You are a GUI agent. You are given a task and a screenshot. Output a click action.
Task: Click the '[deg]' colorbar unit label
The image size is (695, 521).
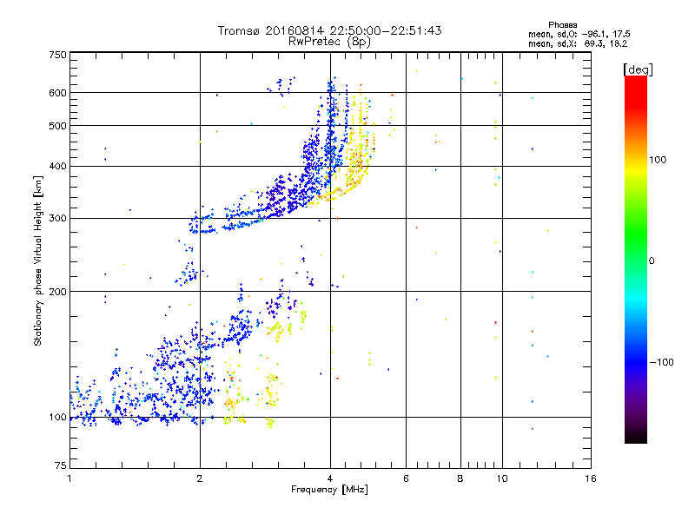638,69
